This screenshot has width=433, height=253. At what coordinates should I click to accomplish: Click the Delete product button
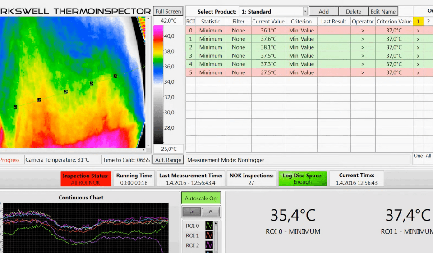click(x=354, y=12)
